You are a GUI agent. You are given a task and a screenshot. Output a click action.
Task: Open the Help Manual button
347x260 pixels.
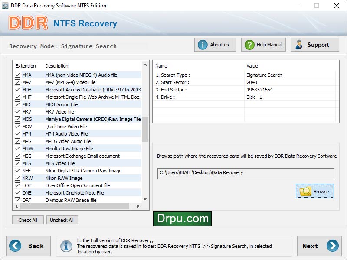point(263,45)
